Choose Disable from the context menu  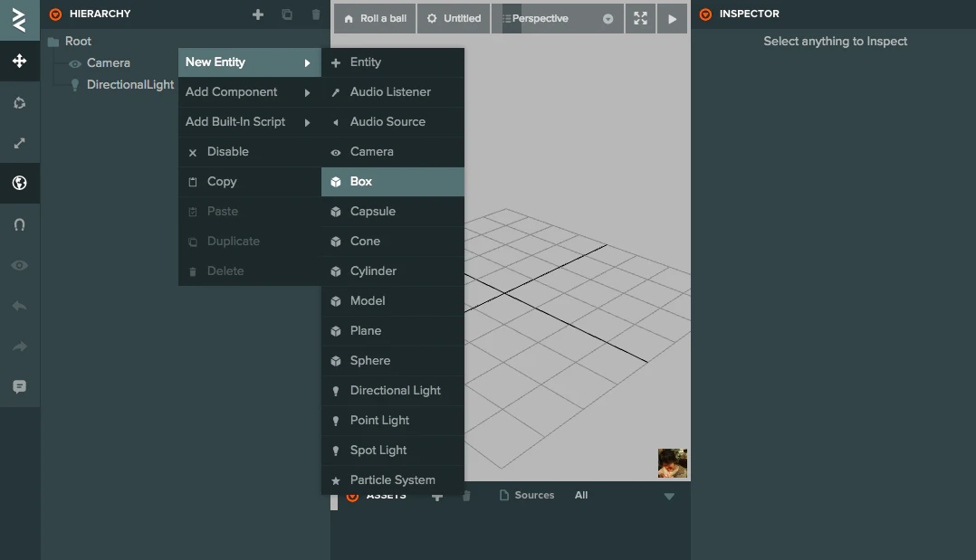(250, 152)
